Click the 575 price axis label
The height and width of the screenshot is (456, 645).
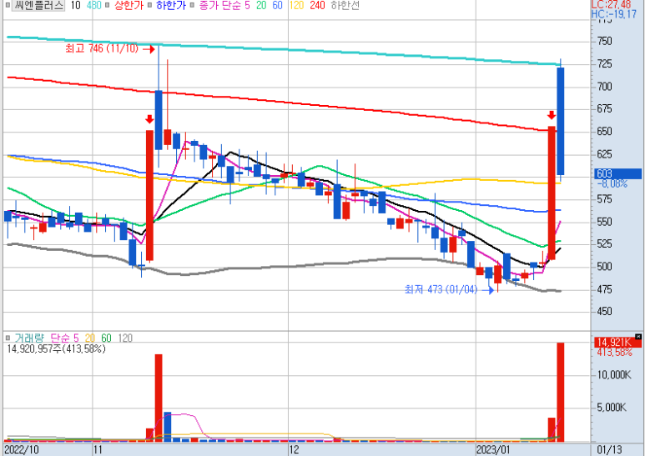(605, 199)
